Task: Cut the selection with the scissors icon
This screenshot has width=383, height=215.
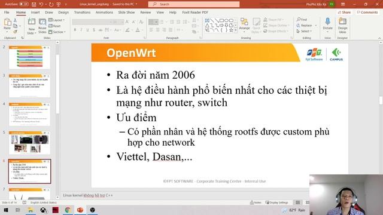Action: [15, 20]
